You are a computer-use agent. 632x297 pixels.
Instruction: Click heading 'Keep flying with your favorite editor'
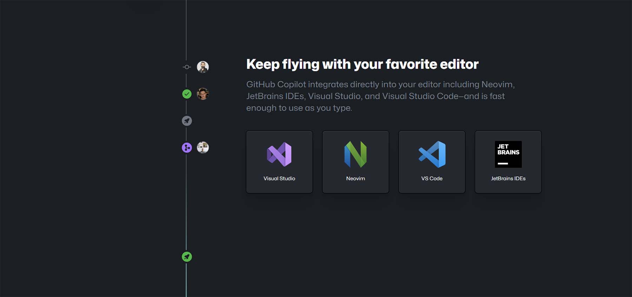pos(362,65)
